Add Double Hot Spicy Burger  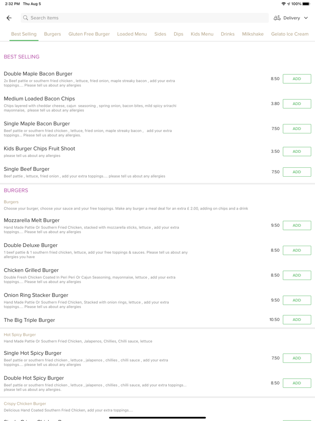[297, 383]
